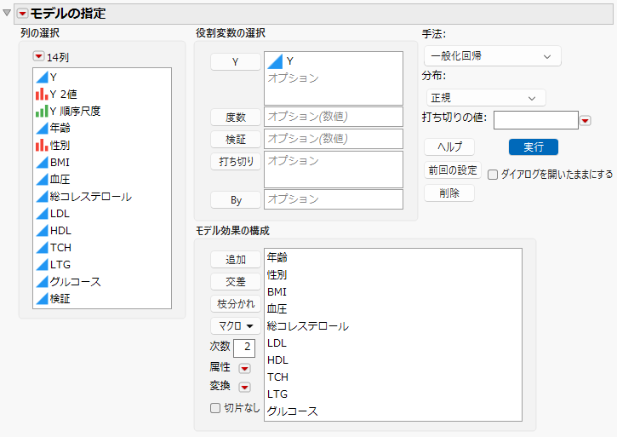This screenshot has width=617, height=437.
Task: Click the 度数 role button
Action: (x=236, y=117)
